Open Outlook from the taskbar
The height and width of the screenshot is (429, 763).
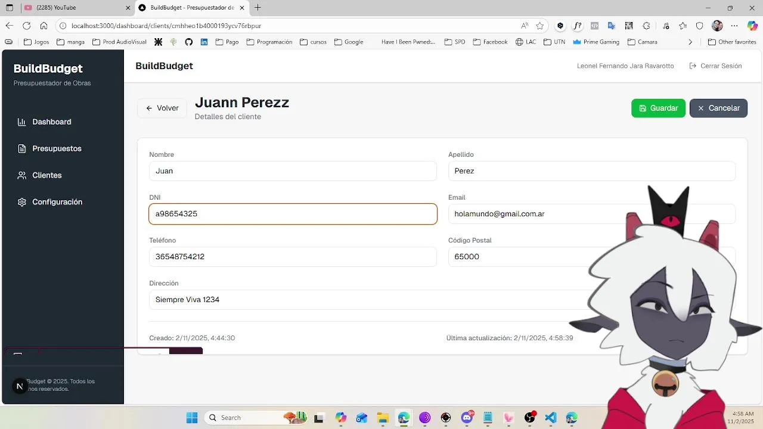362,418
